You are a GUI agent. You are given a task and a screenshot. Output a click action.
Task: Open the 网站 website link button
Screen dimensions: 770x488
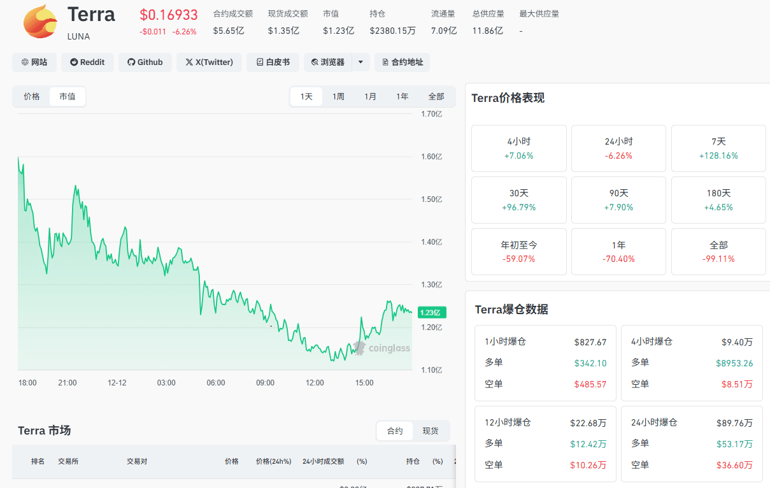[x=34, y=62]
